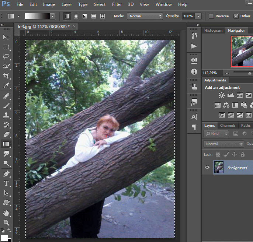This screenshot has height=242, width=253.
Task: Select the Eyedropper tool
Action: 6,85
